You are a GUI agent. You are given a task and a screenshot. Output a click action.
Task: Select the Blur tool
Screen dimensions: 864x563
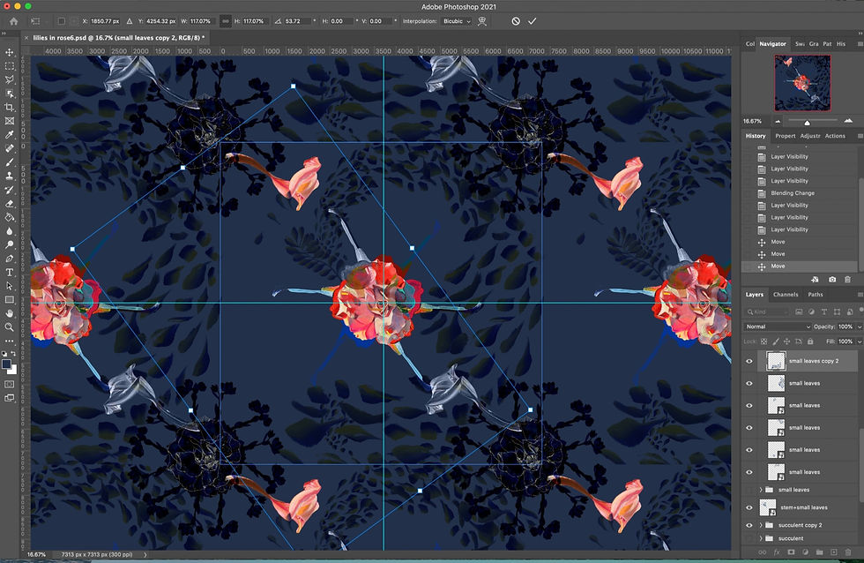coord(10,231)
